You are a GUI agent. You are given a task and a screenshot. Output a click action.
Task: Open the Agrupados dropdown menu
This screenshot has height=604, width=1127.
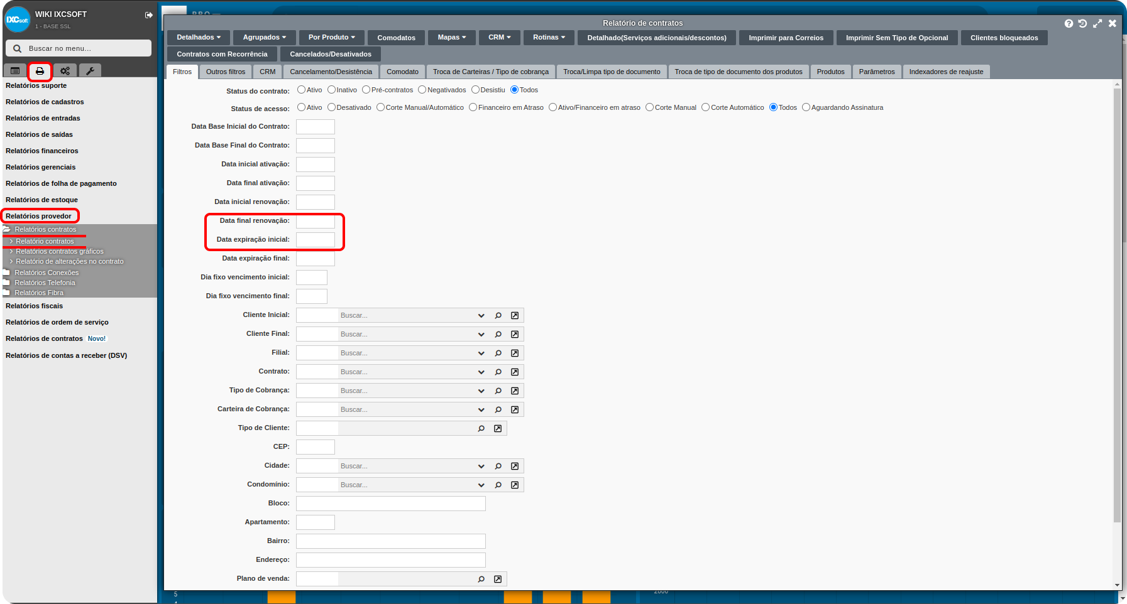click(265, 38)
